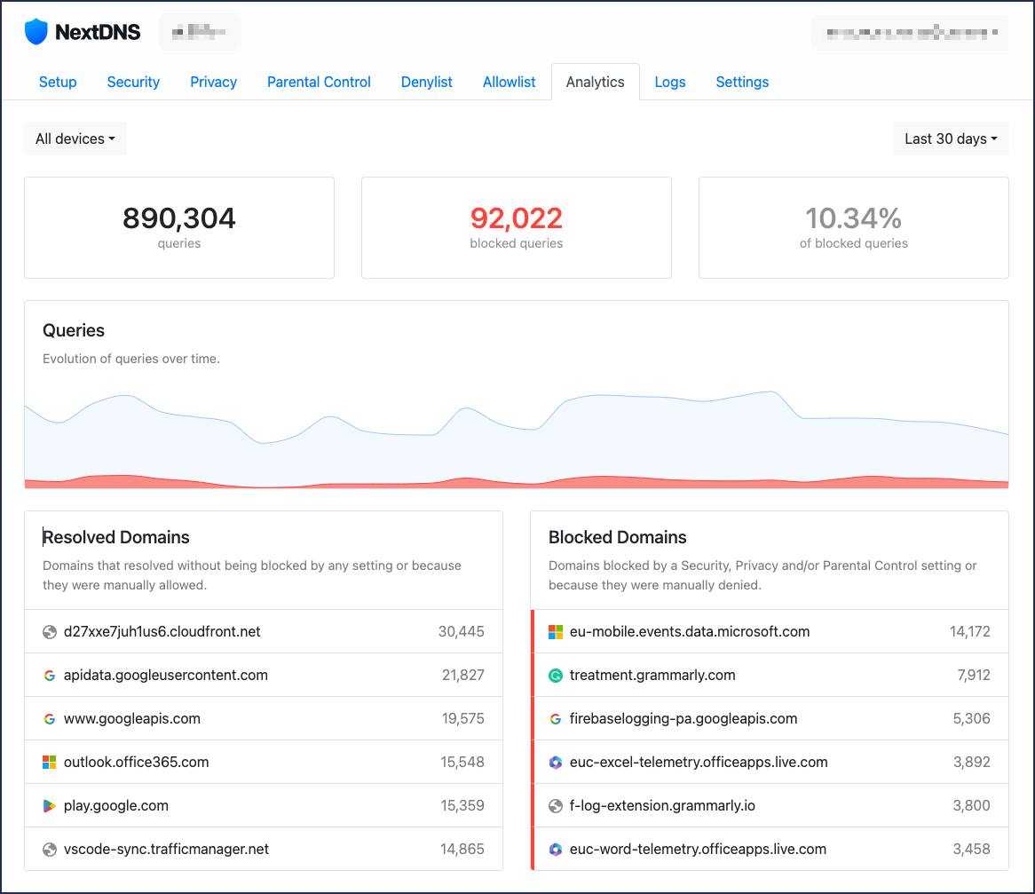Click the firebaselogging-pa.googleapis.com blocked domain

pyautogui.click(x=683, y=719)
